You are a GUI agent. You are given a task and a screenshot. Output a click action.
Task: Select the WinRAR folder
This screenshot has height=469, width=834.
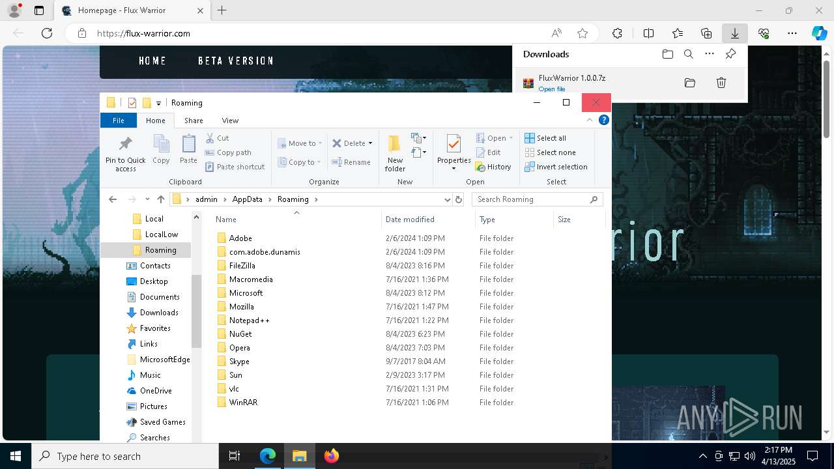[243, 403]
